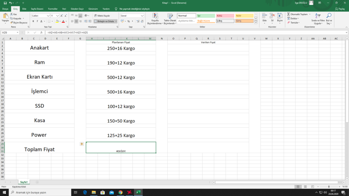Click the Name Box showing H29
The height and width of the screenshot is (196, 349).
click(10, 33)
